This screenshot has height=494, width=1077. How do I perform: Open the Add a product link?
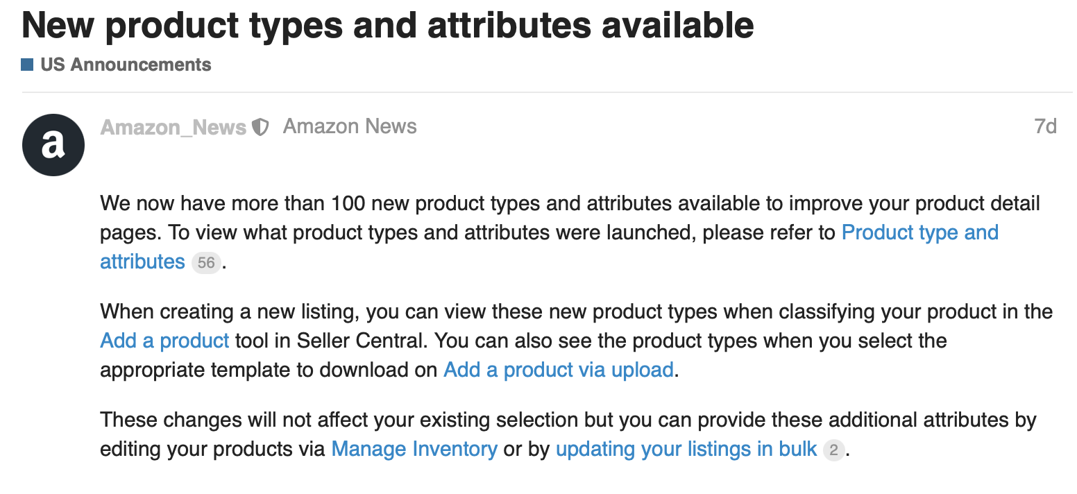click(x=164, y=341)
